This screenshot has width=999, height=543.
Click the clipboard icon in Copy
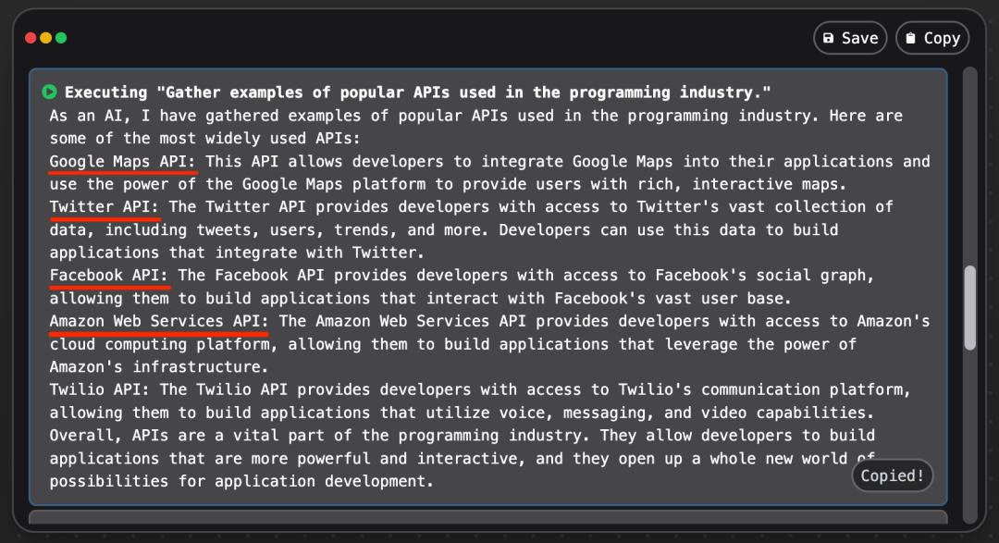click(910, 38)
